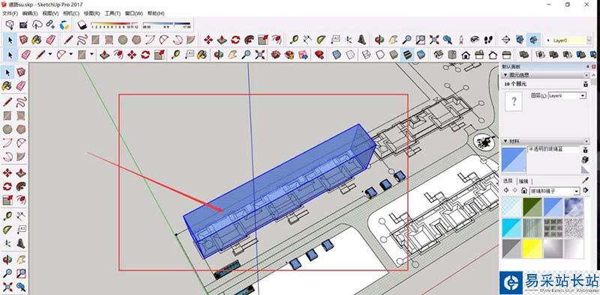Select the Circle tool in top toolbar
Image resolution: width=600 pixels, height=295 pixels.
point(122,40)
